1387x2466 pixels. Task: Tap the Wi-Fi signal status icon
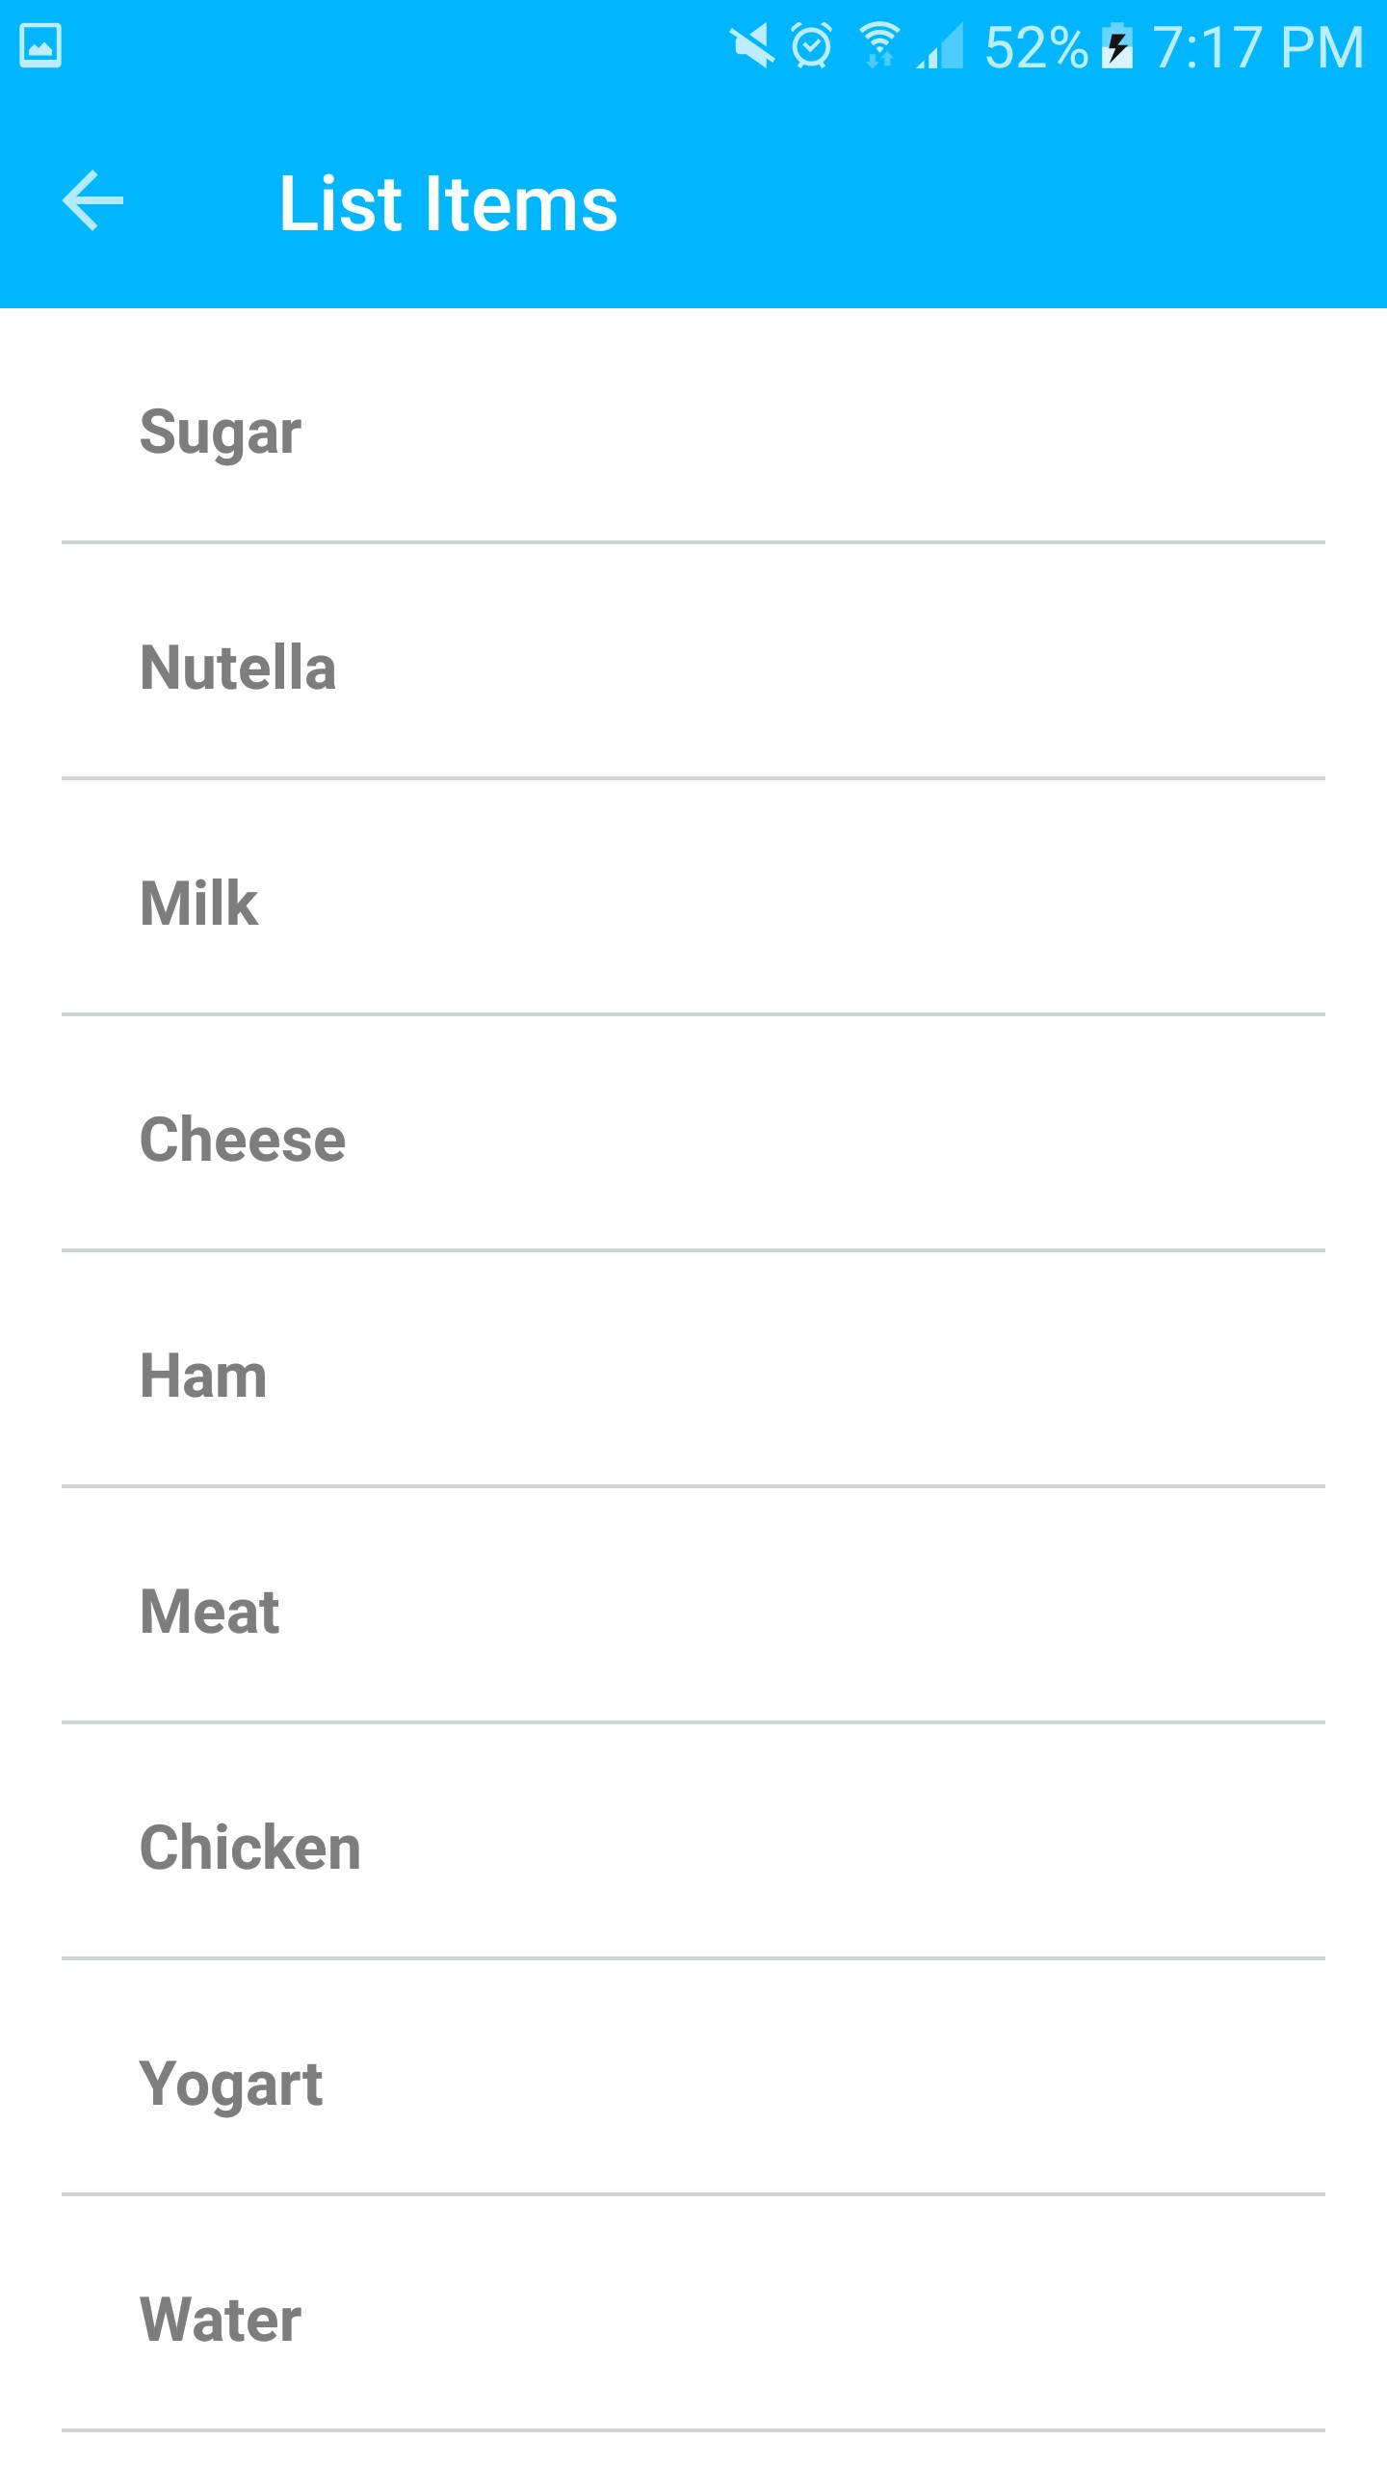coord(878,46)
